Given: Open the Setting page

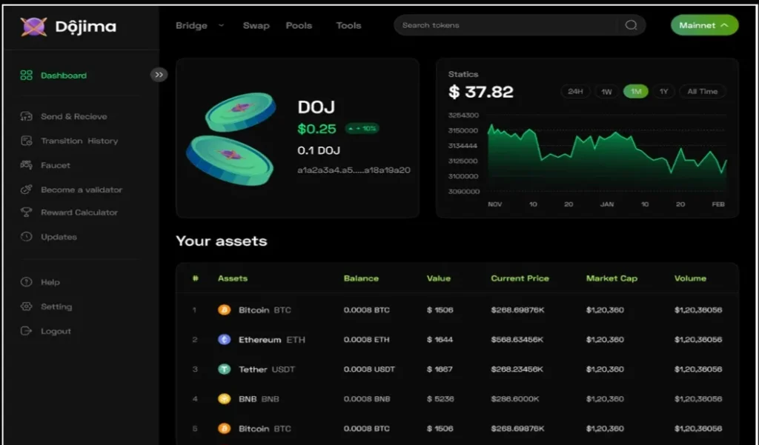Looking at the screenshot, I should [x=56, y=307].
